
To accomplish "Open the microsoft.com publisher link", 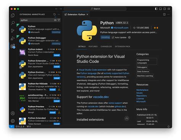I will point(121,28).
